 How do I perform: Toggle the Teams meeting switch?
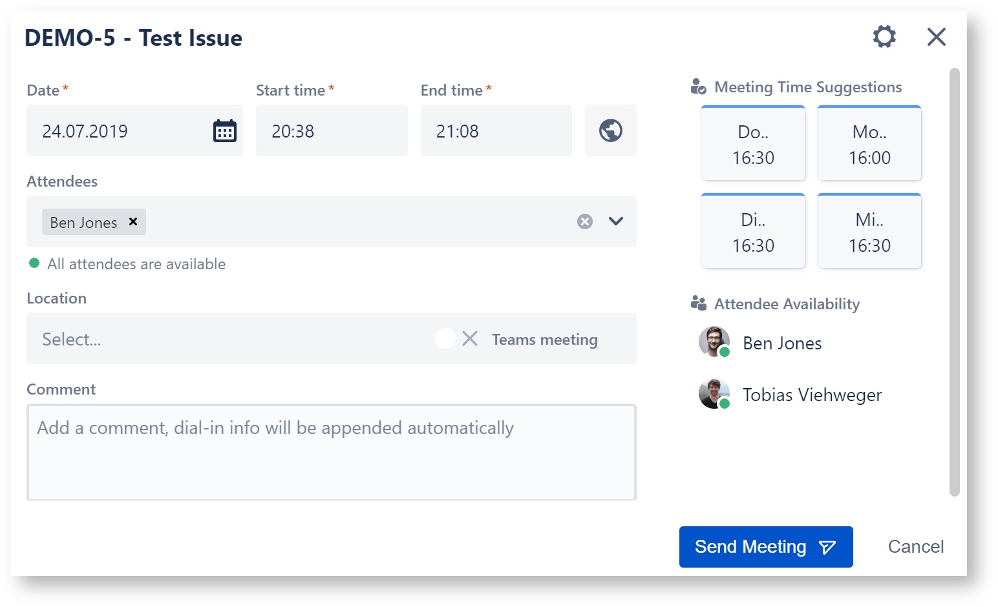457,338
